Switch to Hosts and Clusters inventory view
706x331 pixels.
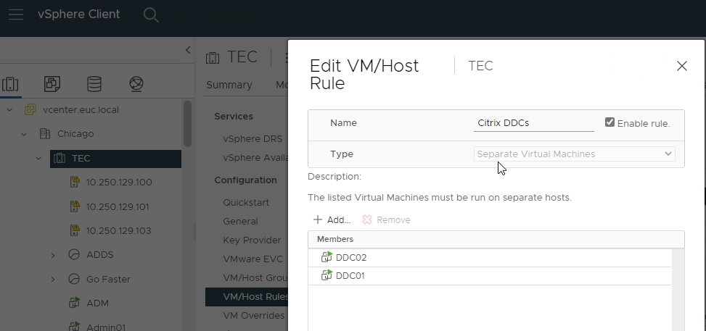tap(11, 84)
